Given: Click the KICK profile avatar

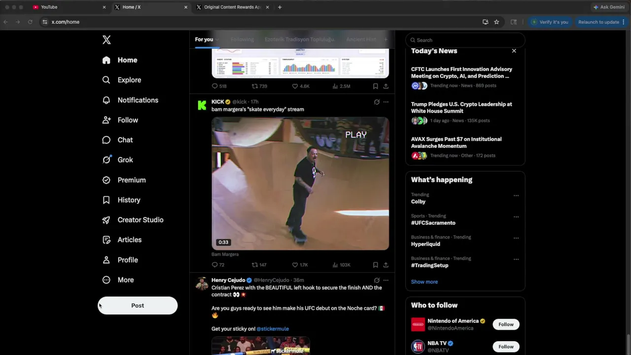Looking at the screenshot, I should point(202,106).
